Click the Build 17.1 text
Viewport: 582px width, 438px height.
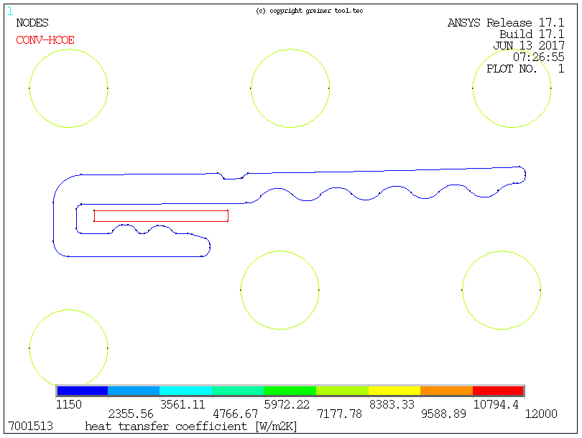(x=532, y=34)
